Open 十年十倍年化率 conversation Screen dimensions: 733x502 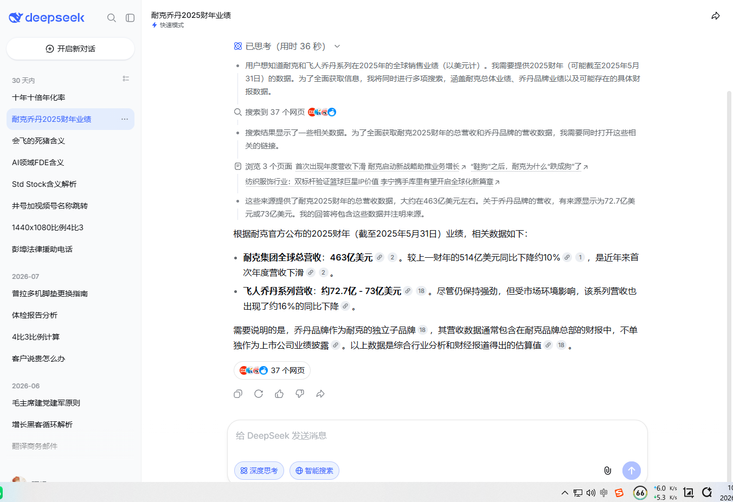(x=70, y=97)
